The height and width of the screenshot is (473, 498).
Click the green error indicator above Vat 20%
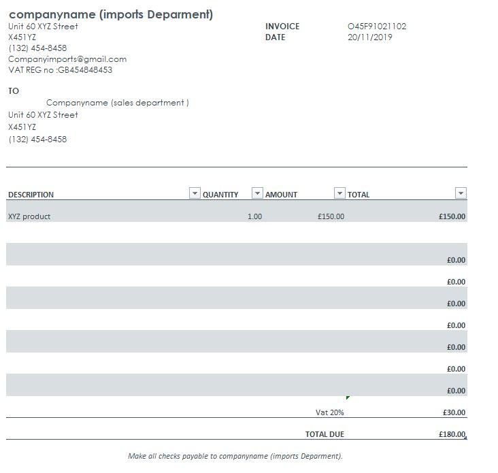pyautogui.click(x=348, y=397)
